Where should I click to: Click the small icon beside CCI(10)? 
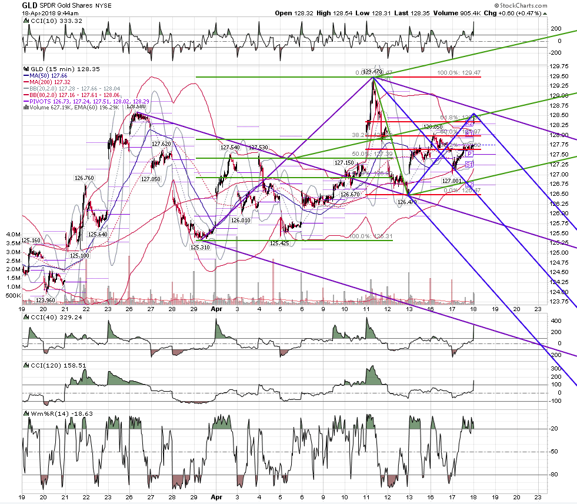click(26, 21)
